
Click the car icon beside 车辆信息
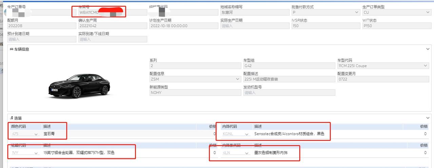coord(11,49)
